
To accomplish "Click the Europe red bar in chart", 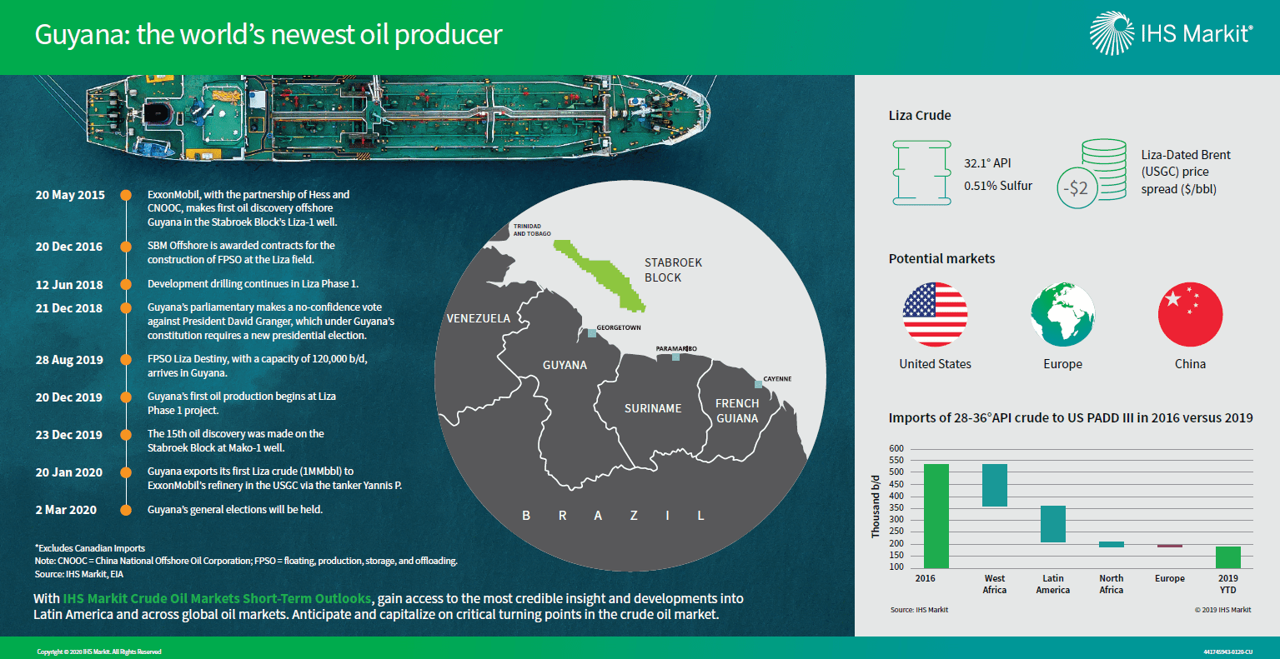I will [1170, 546].
